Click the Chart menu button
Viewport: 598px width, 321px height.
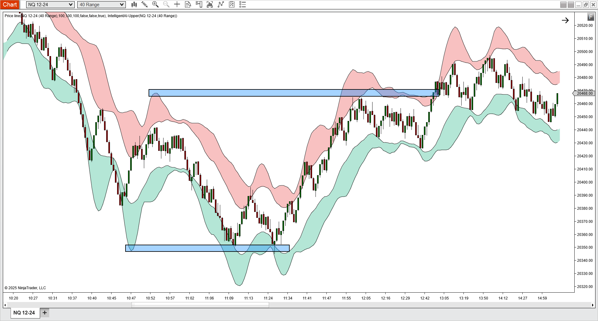10,4
